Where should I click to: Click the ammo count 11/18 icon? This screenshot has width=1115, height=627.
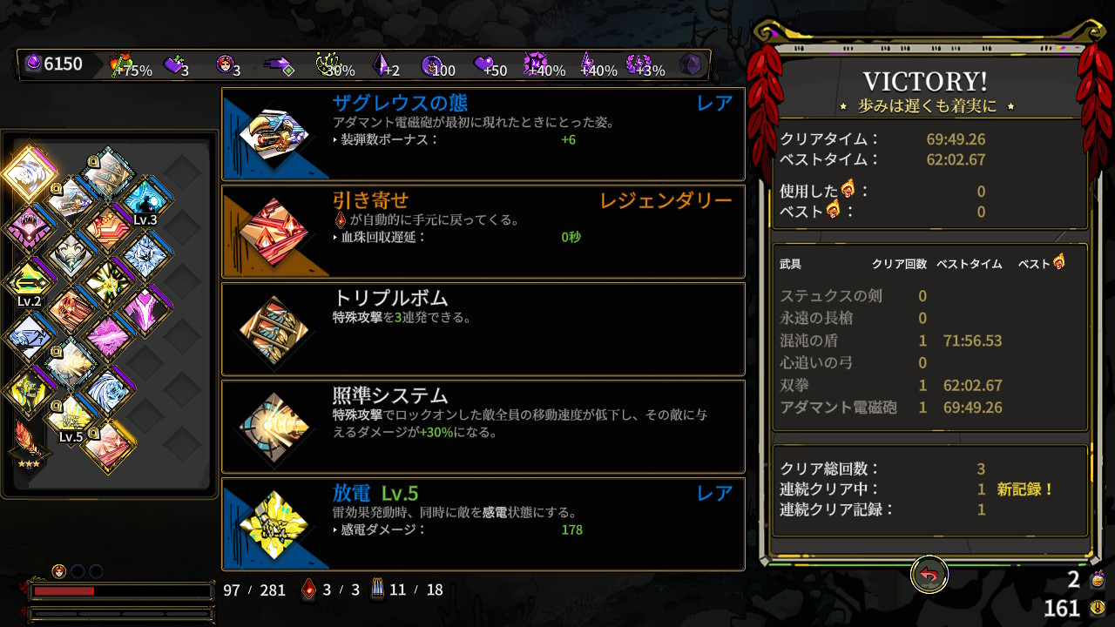point(376,590)
